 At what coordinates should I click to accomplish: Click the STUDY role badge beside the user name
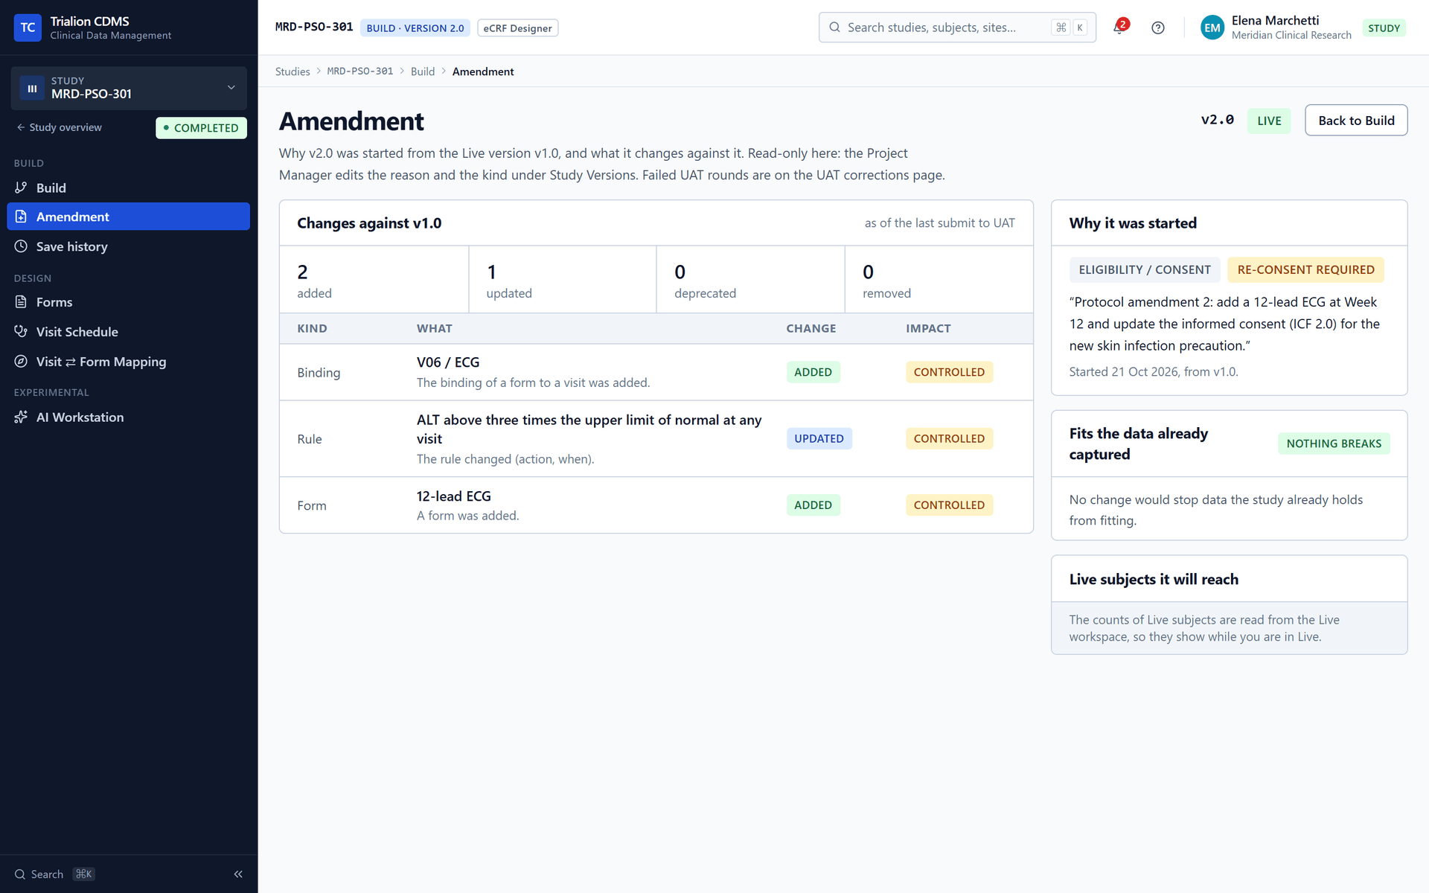[x=1384, y=28]
